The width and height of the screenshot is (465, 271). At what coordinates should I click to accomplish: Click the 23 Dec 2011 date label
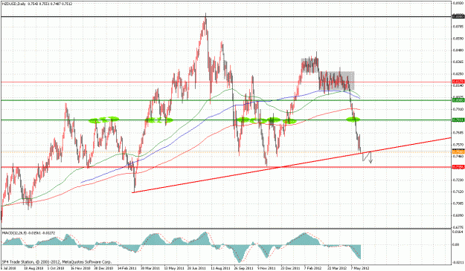[x=290, y=268]
